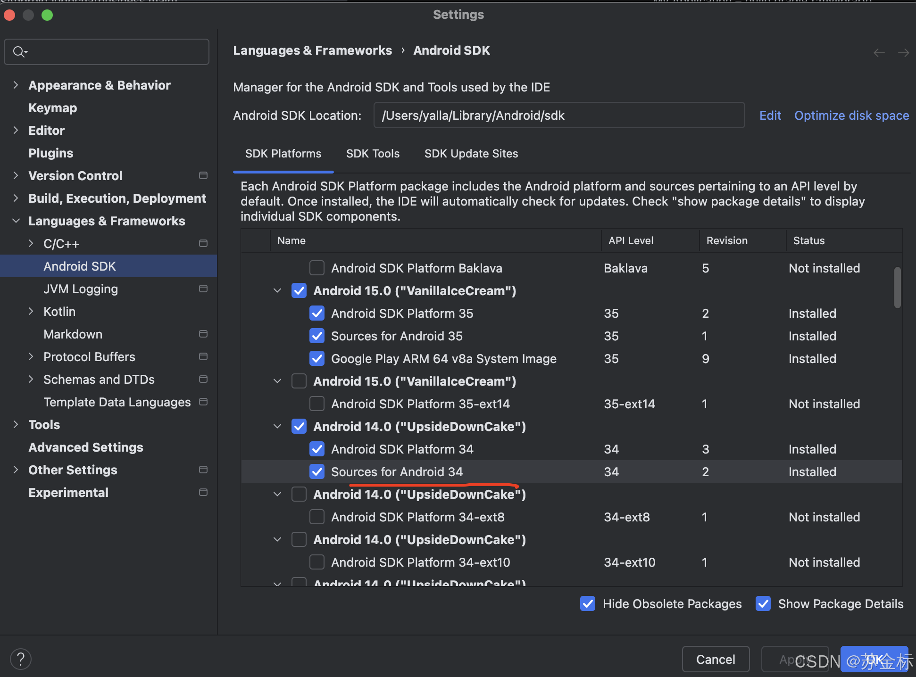The height and width of the screenshot is (677, 916).
Task: Click the SDK list vertical scrollbar
Action: pos(897,288)
